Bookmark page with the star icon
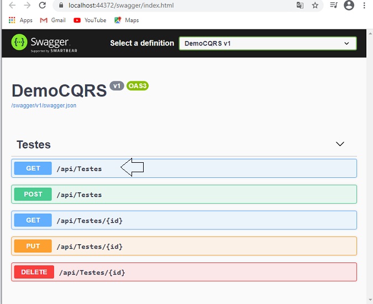The width and height of the screenshot is (373, 304). [315, 5]
